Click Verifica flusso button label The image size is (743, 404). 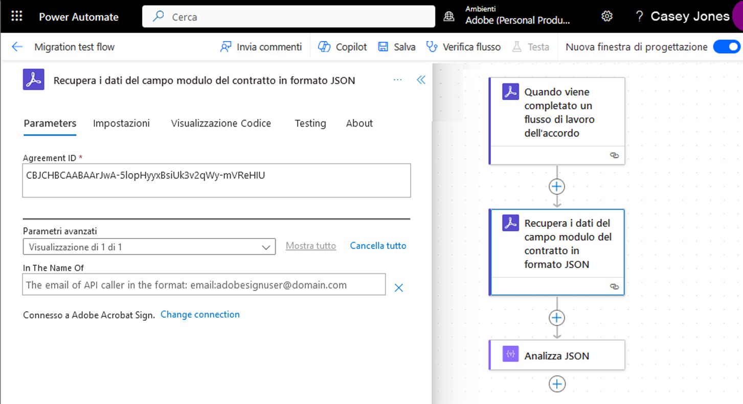coord(471,47)
